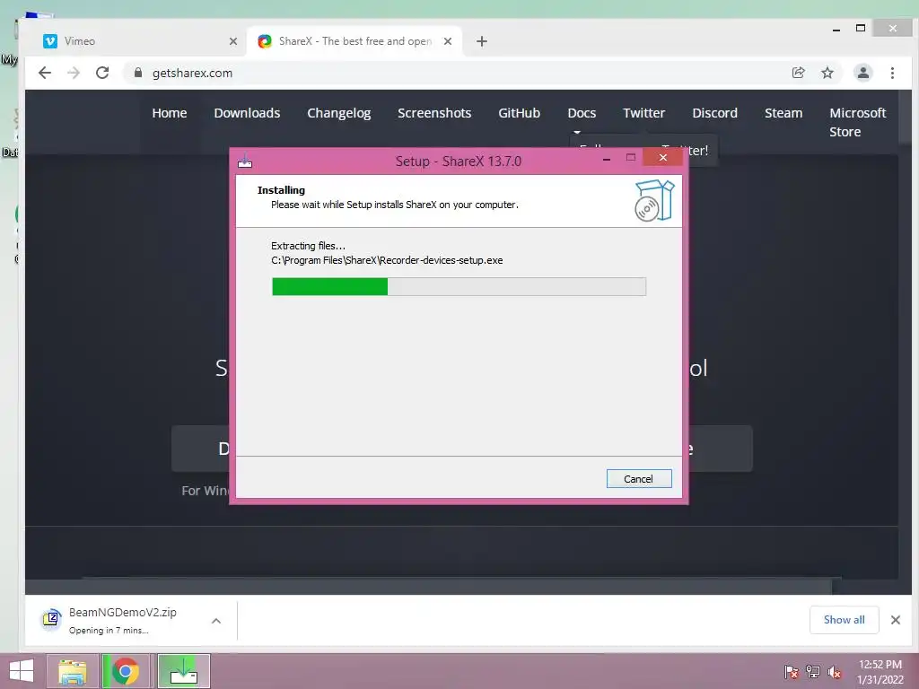This screenshot has height=689, width=919.
Task: Open Chrome's three-dot menu
Action: click(892, 73)
